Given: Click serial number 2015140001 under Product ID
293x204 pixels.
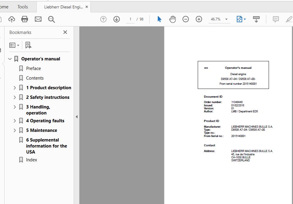Looking at the screenshot, I should tap(238, 136).
